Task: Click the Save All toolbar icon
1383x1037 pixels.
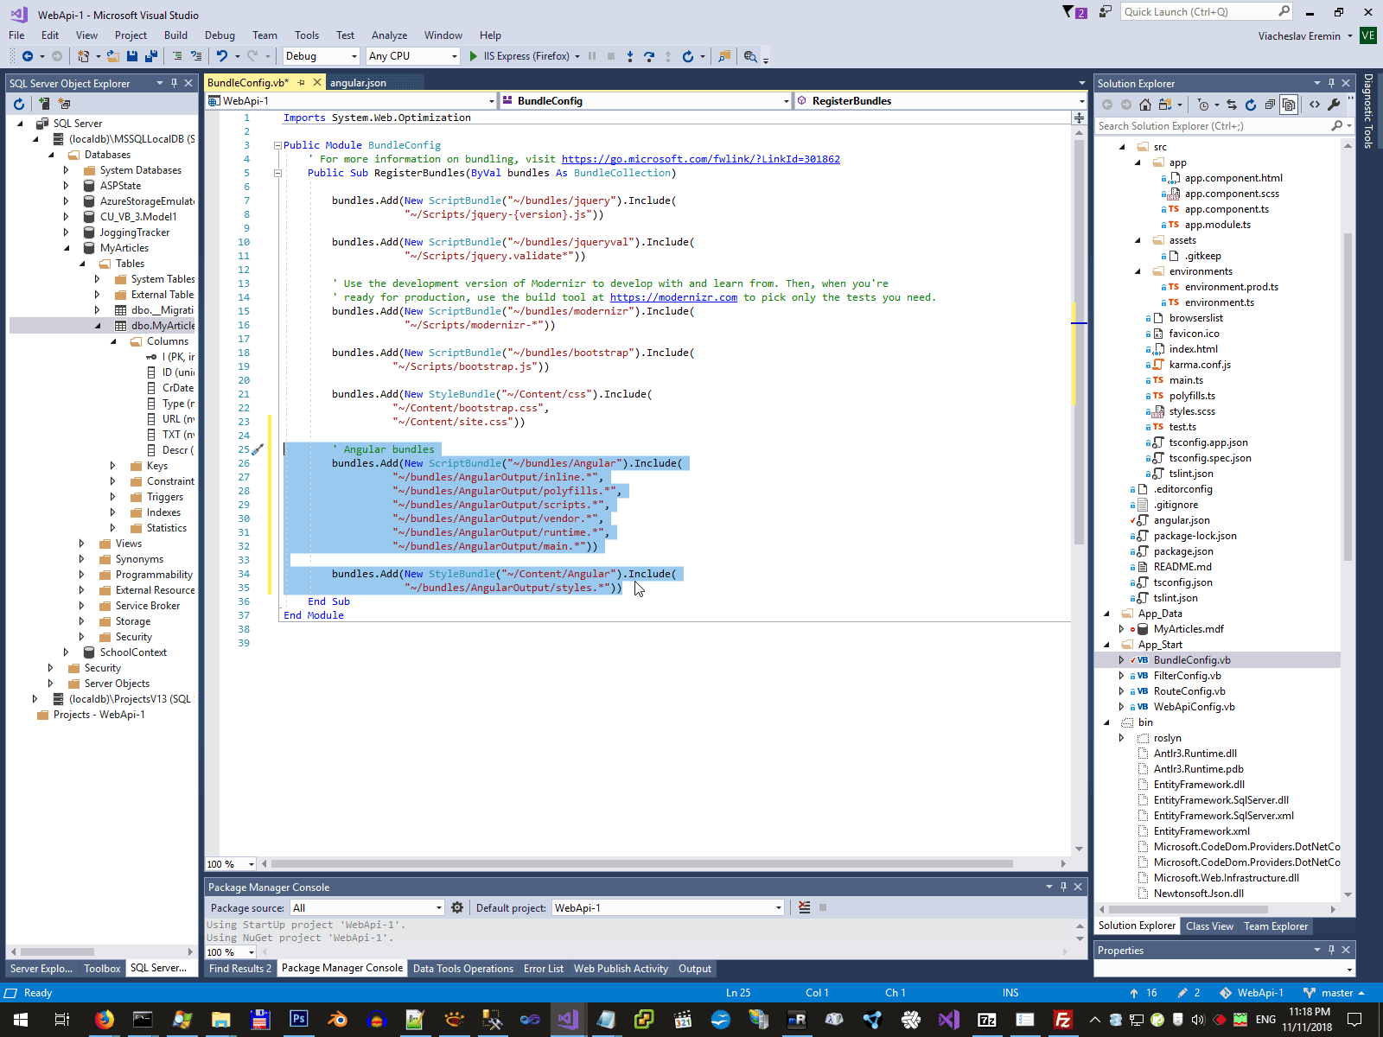Action: pyautogui.click(x=150, y=56)
